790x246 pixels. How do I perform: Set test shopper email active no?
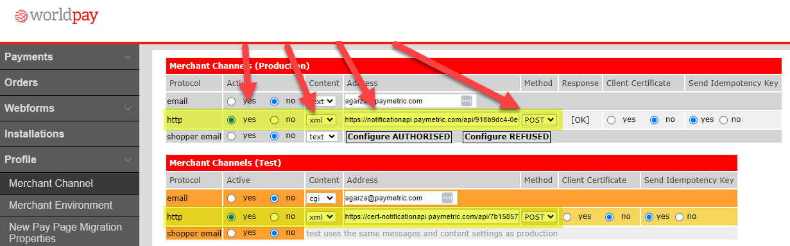coord(275,233)
